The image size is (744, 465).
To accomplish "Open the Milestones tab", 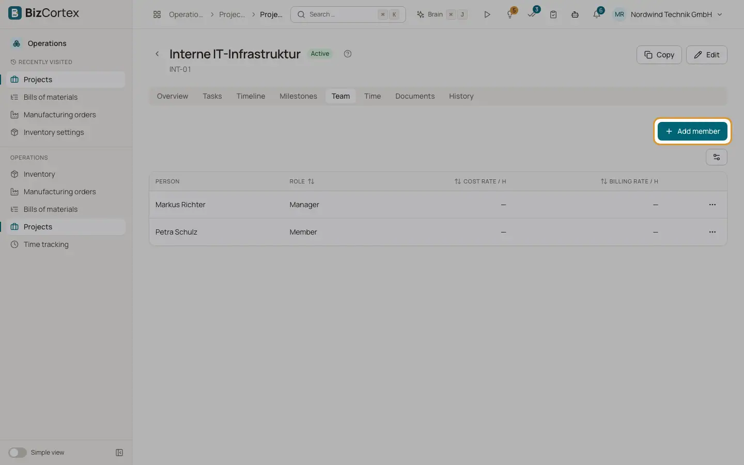I will coord(298,96).
